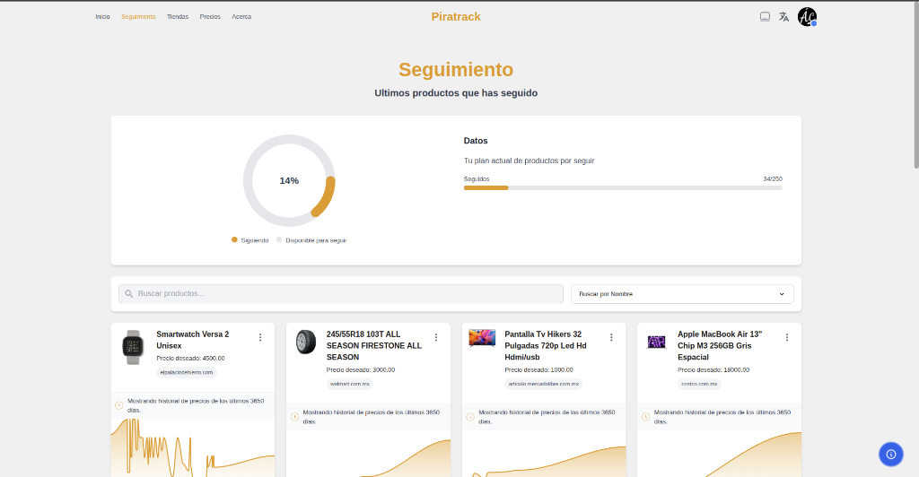The height and width of the screenshot is (477, 919).
Task: Click the laptop display theme icon
Action: click(765, 16)
